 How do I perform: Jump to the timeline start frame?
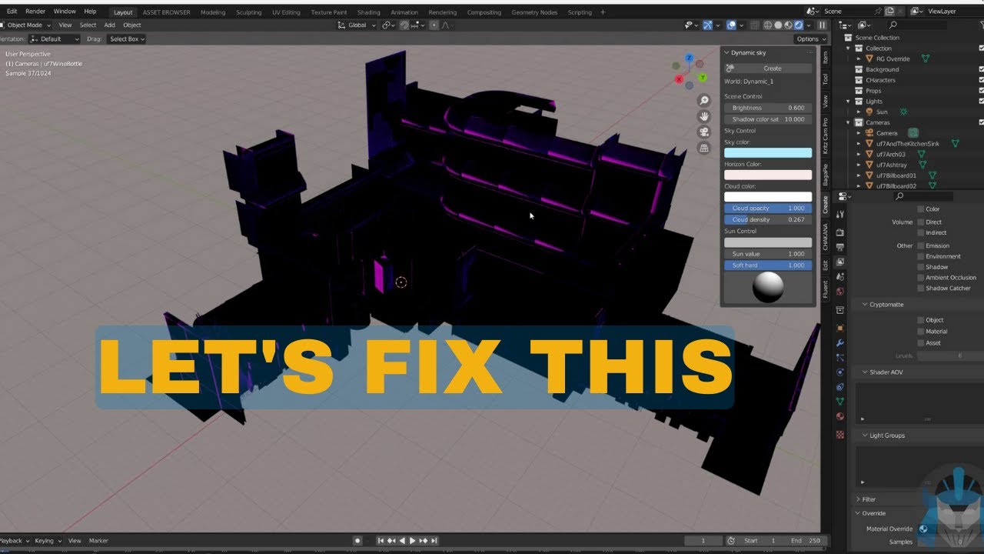coord(380,541)
